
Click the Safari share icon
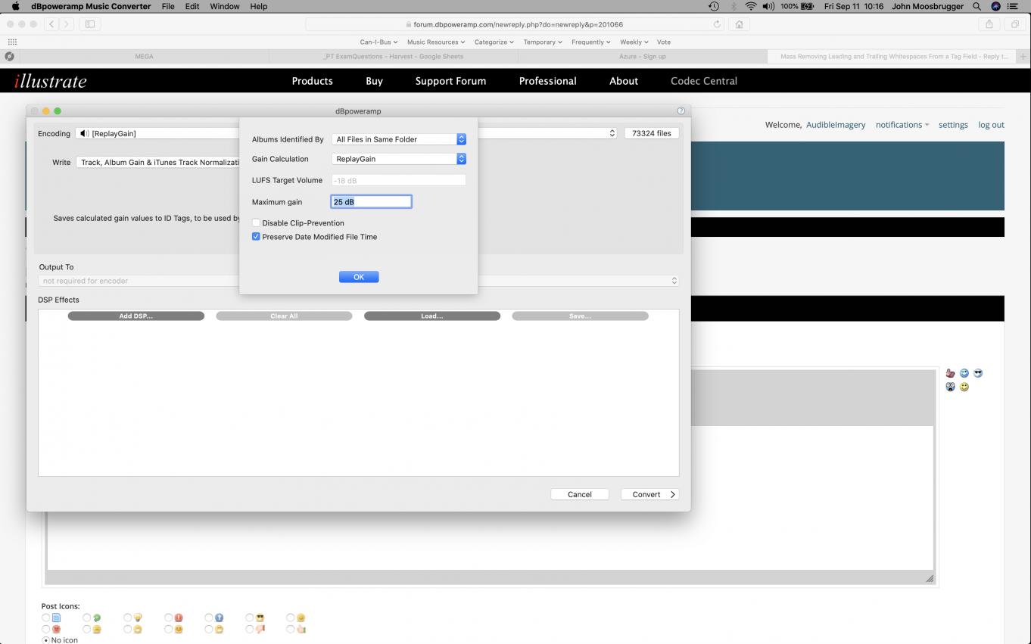(x=989, y=24)
